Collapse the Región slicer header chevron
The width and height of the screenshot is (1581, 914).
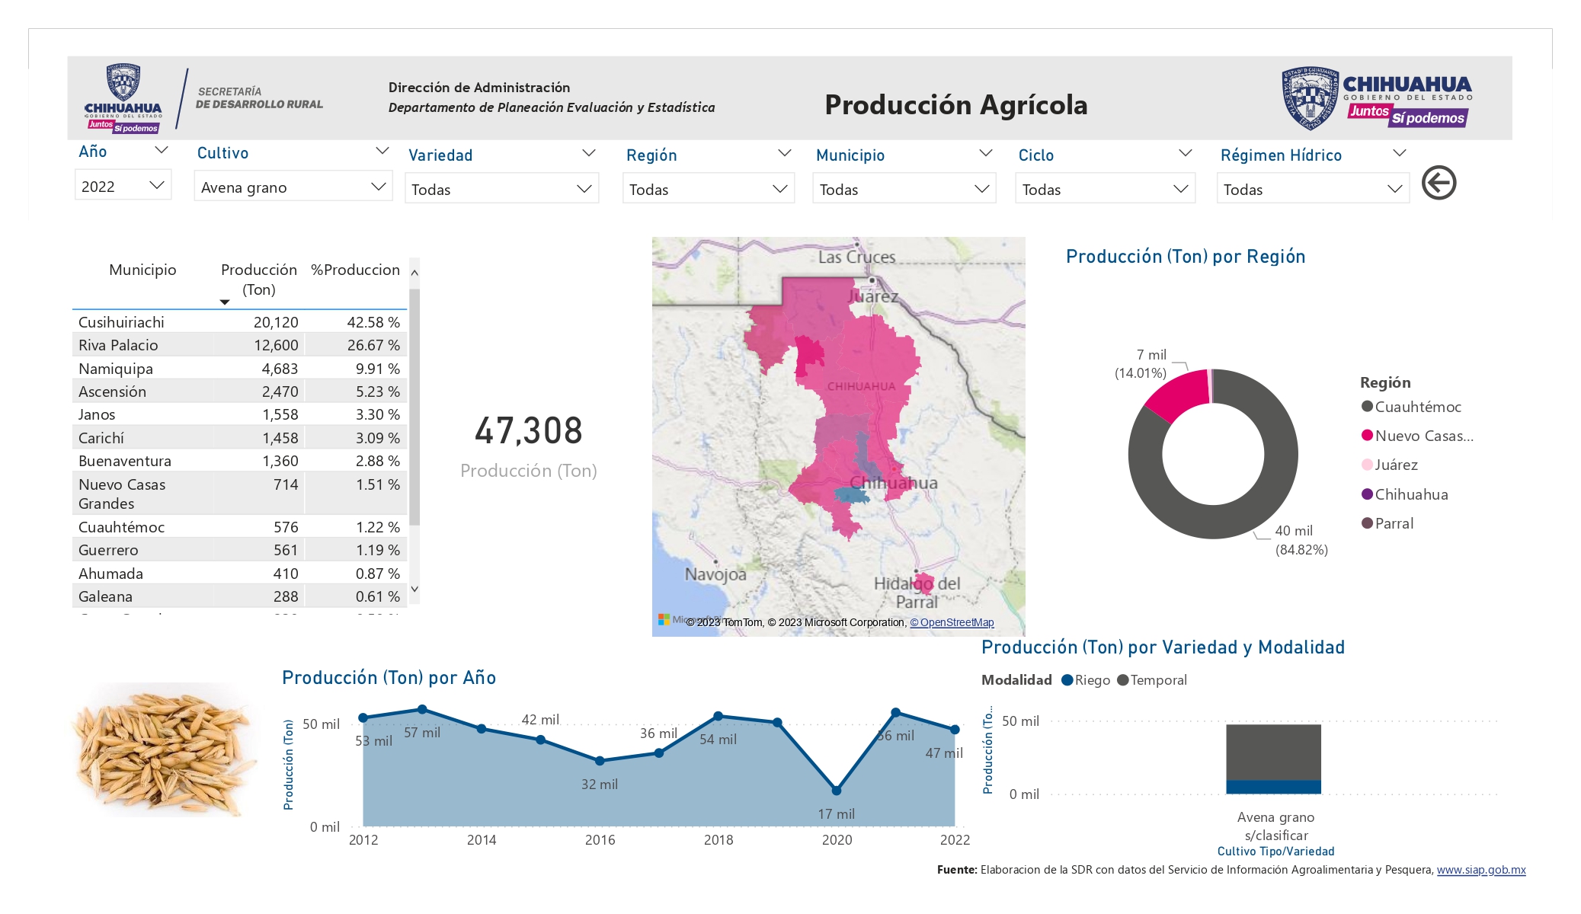point(784,153)
